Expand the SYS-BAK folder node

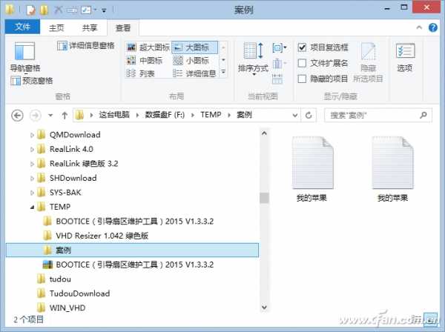(32, 193)
